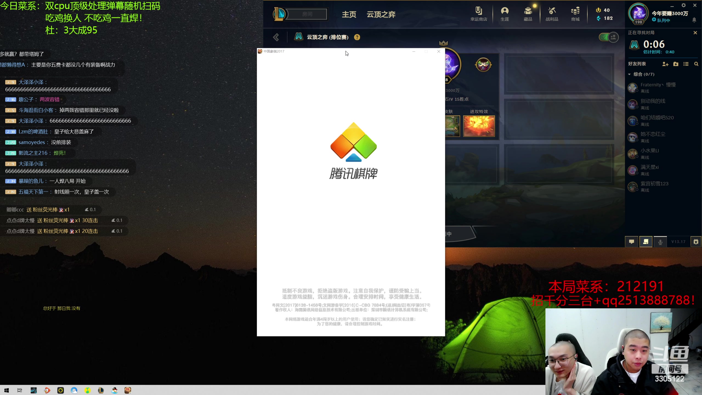Click the blue essence 182 balance
The width and height of the screenshot is (702, 395).
tap(605, 18)
